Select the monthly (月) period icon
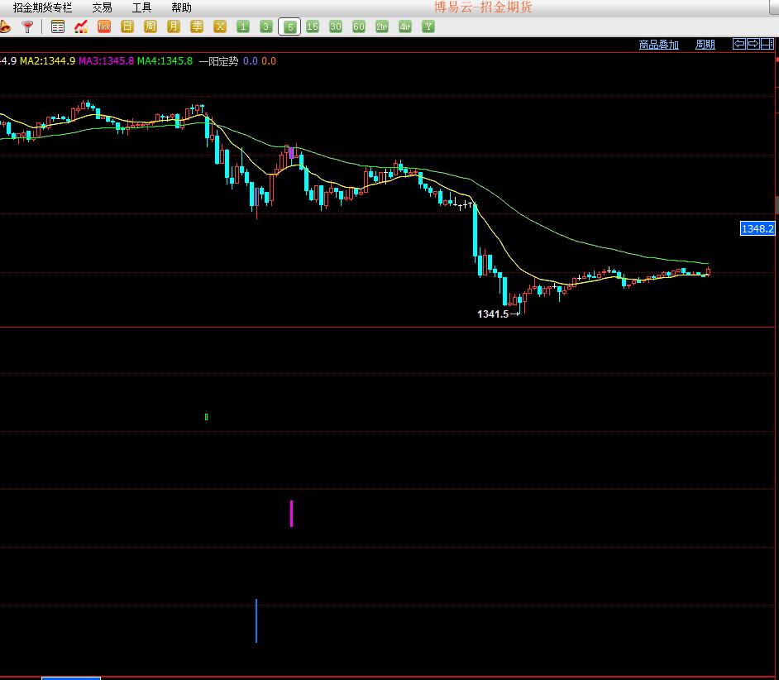Viewport: 779px width, 680px height. pyautogui.click(x=174, y=26)
